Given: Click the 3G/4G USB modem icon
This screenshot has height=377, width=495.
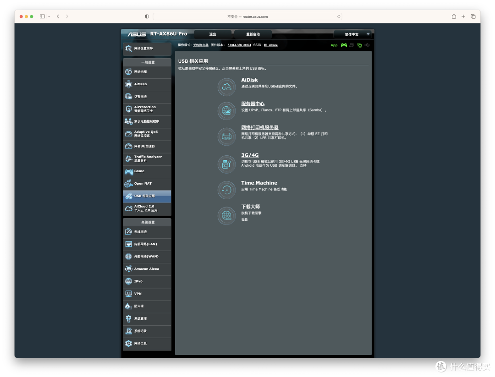Looking at the screenshot, I should 226,164.
